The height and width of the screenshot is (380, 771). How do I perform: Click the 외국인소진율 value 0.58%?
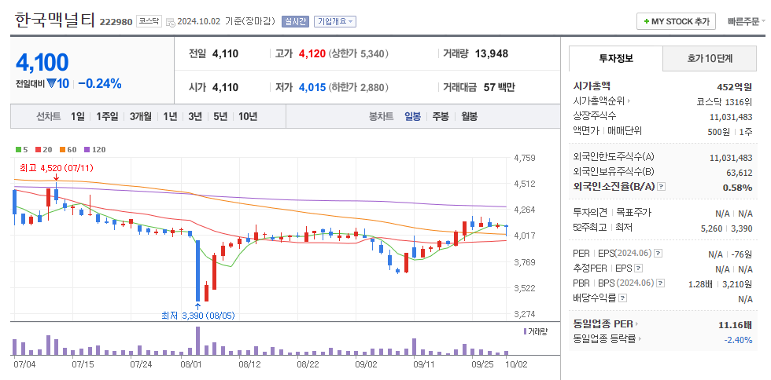tap(738, 187)
